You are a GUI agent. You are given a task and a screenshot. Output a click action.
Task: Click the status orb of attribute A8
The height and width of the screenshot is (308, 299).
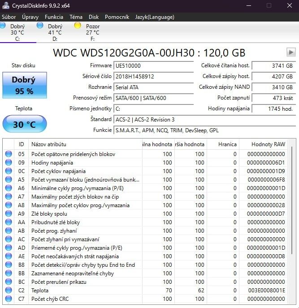(x=9, y=205)
